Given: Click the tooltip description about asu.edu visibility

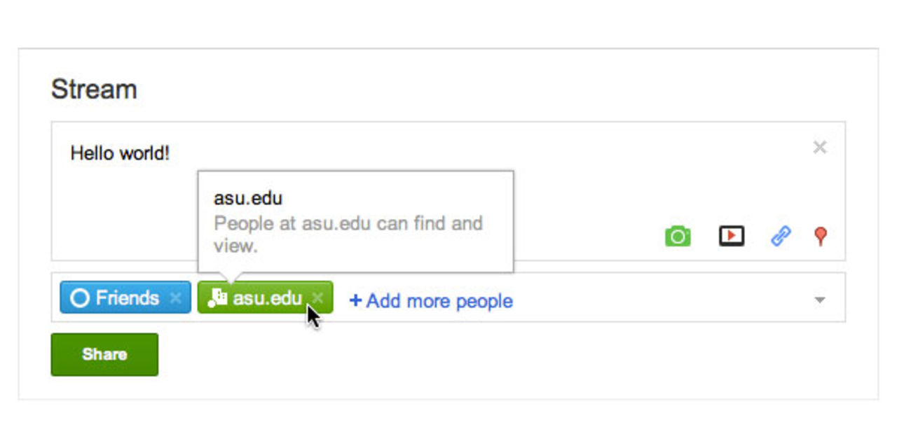Looking at the screenshot, I should pos(348,234).
